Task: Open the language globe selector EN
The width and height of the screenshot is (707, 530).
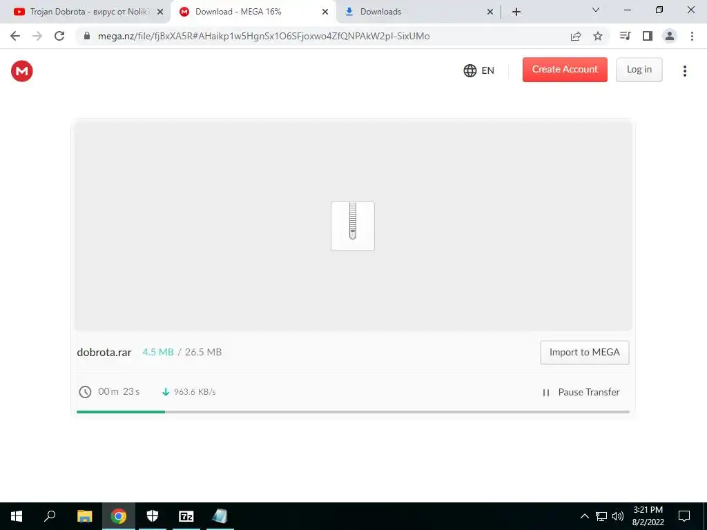Action: [x=479, y=70]
